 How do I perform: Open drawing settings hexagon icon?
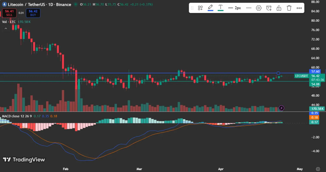click(259, 8)
